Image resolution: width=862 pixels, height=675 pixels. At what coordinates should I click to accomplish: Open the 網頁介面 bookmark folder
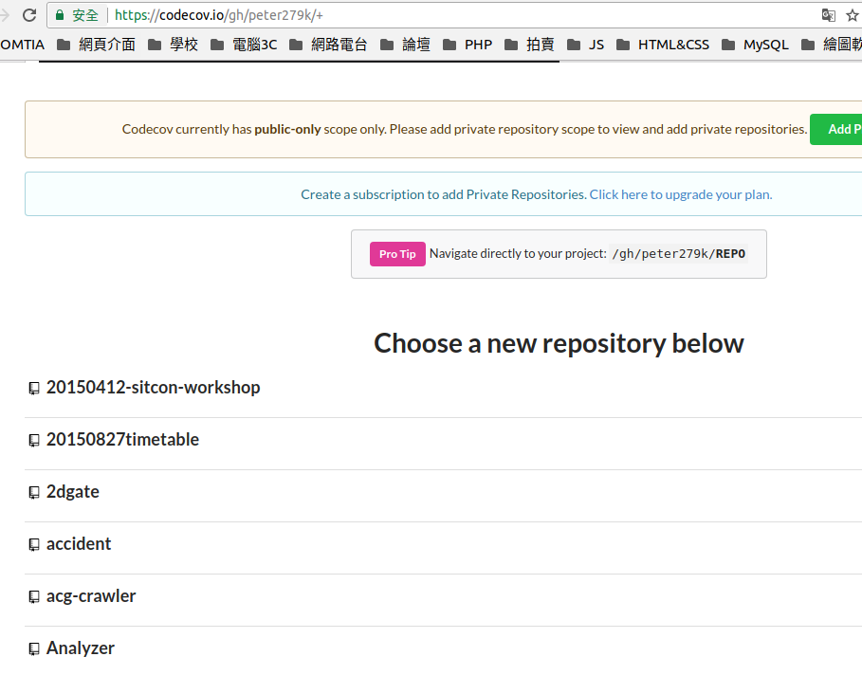tap(97, 45)
